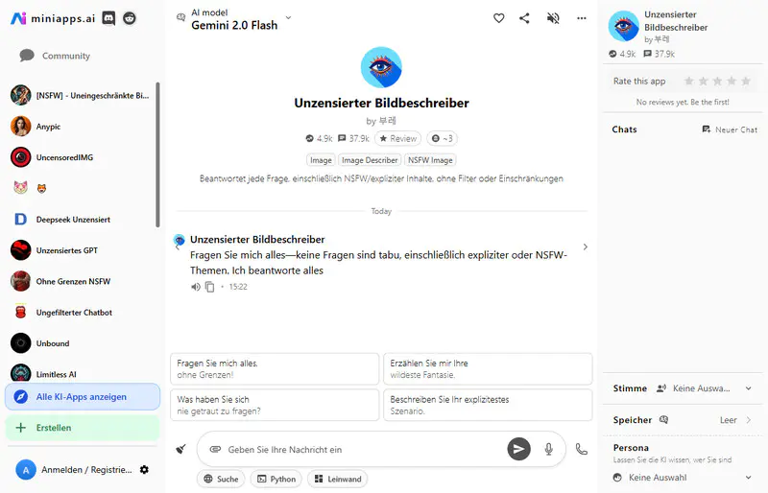
Task: Open the Discord icon next to miniapps.ai
Action: tap(108, 18)
